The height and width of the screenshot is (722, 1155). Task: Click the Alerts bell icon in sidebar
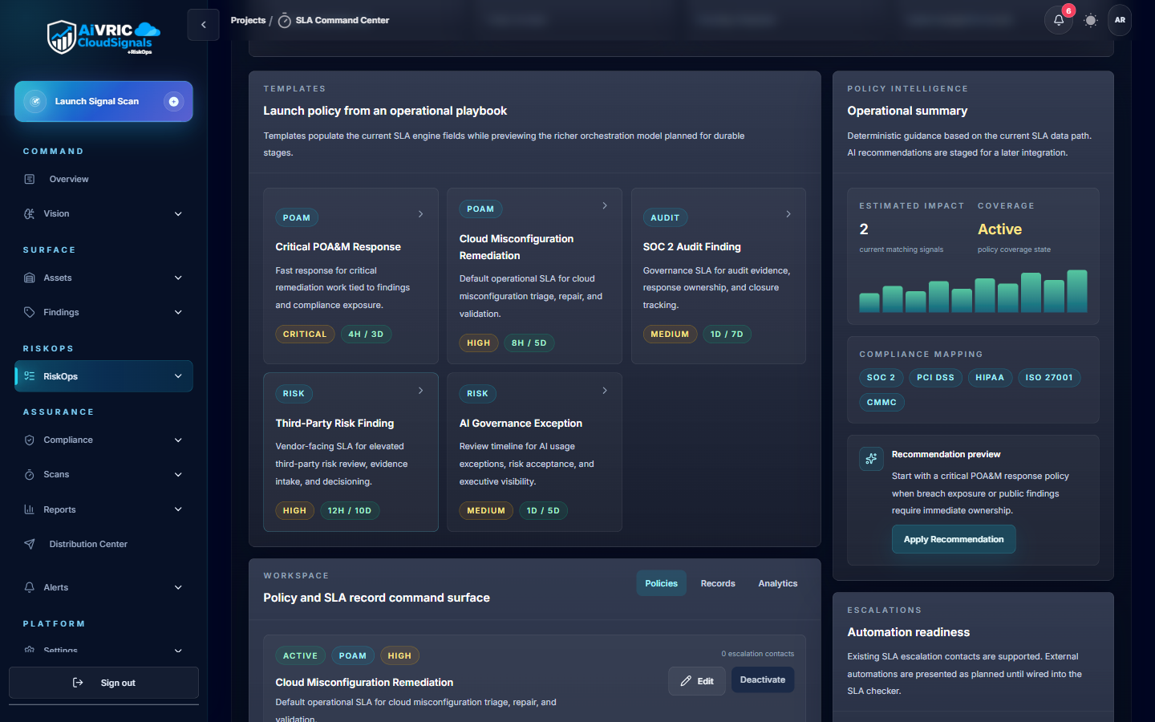[x=30, y=587]
